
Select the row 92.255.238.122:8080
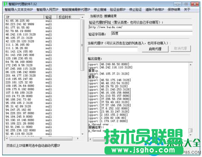[21, 130]
